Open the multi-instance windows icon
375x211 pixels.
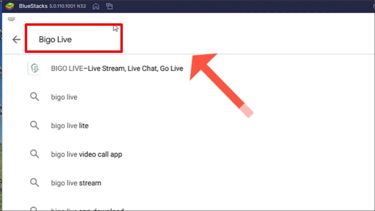point(109,6)
